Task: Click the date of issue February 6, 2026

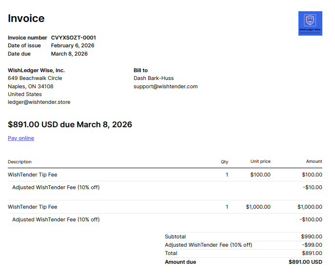Action: click(x=73, y=45)
